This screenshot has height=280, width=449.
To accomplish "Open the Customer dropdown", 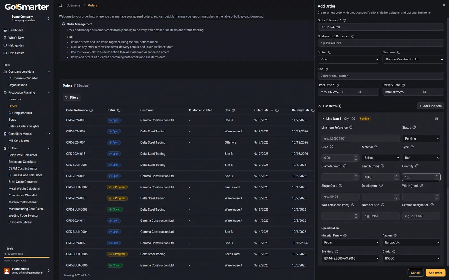I will 413,59.
